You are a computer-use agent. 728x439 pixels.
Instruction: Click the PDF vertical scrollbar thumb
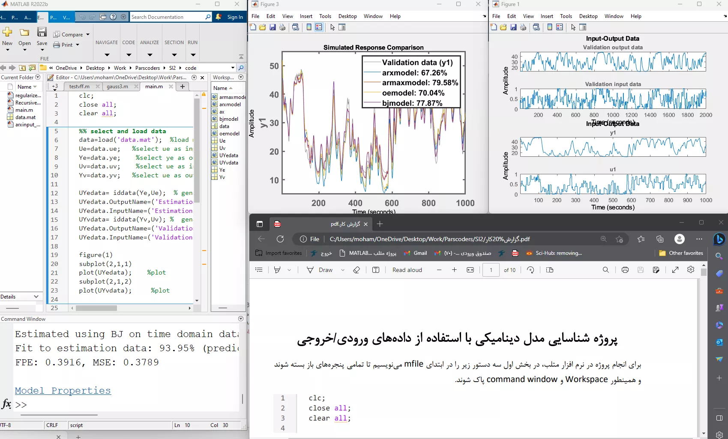(704, 272)
